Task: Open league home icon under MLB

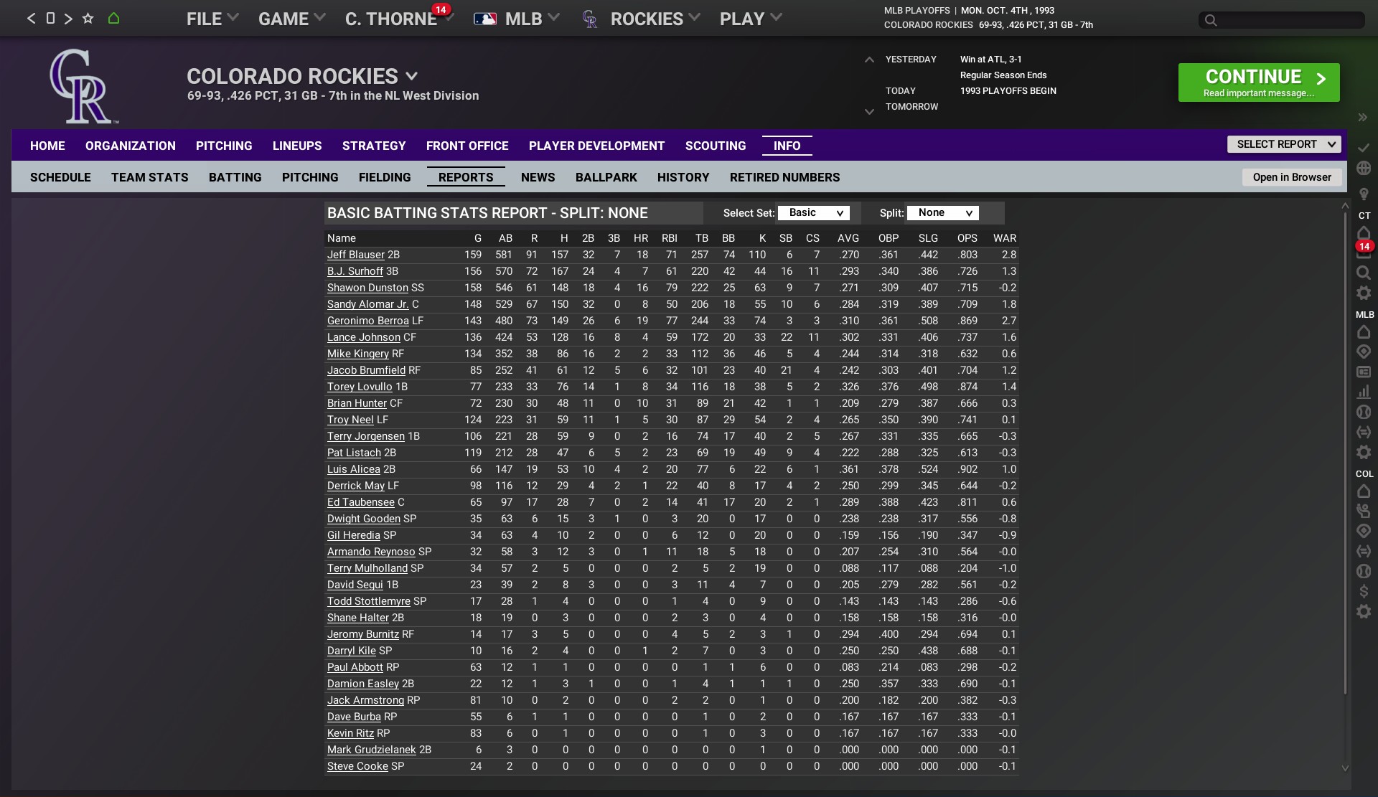Action: (x=1364, y=331)
